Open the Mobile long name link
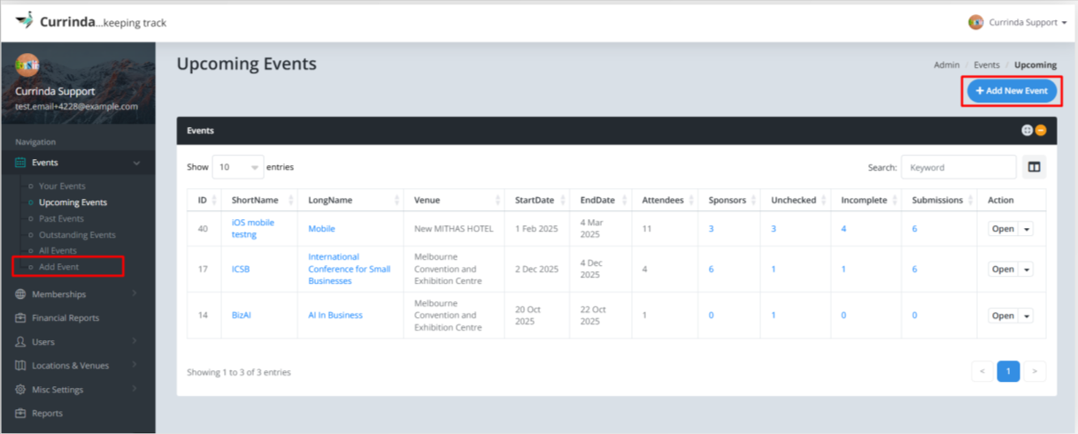This screenshot has height=434, width=1078. pyautogui.click(x=321, y=229)
